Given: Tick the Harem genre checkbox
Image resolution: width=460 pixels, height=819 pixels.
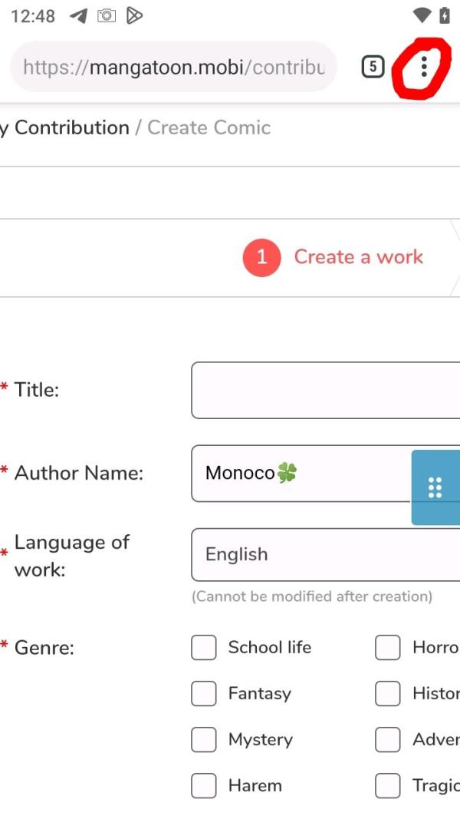Looking at the screenshot, I should (203, 785).
